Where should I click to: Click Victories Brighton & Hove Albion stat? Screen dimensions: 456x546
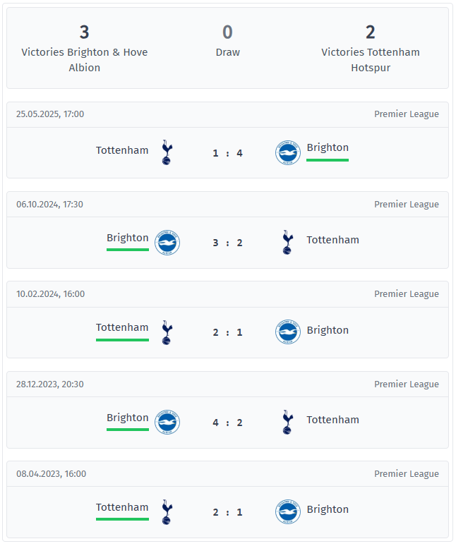84,48
